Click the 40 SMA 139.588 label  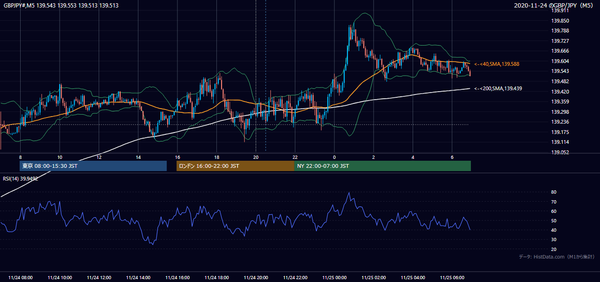pos(498,64)
